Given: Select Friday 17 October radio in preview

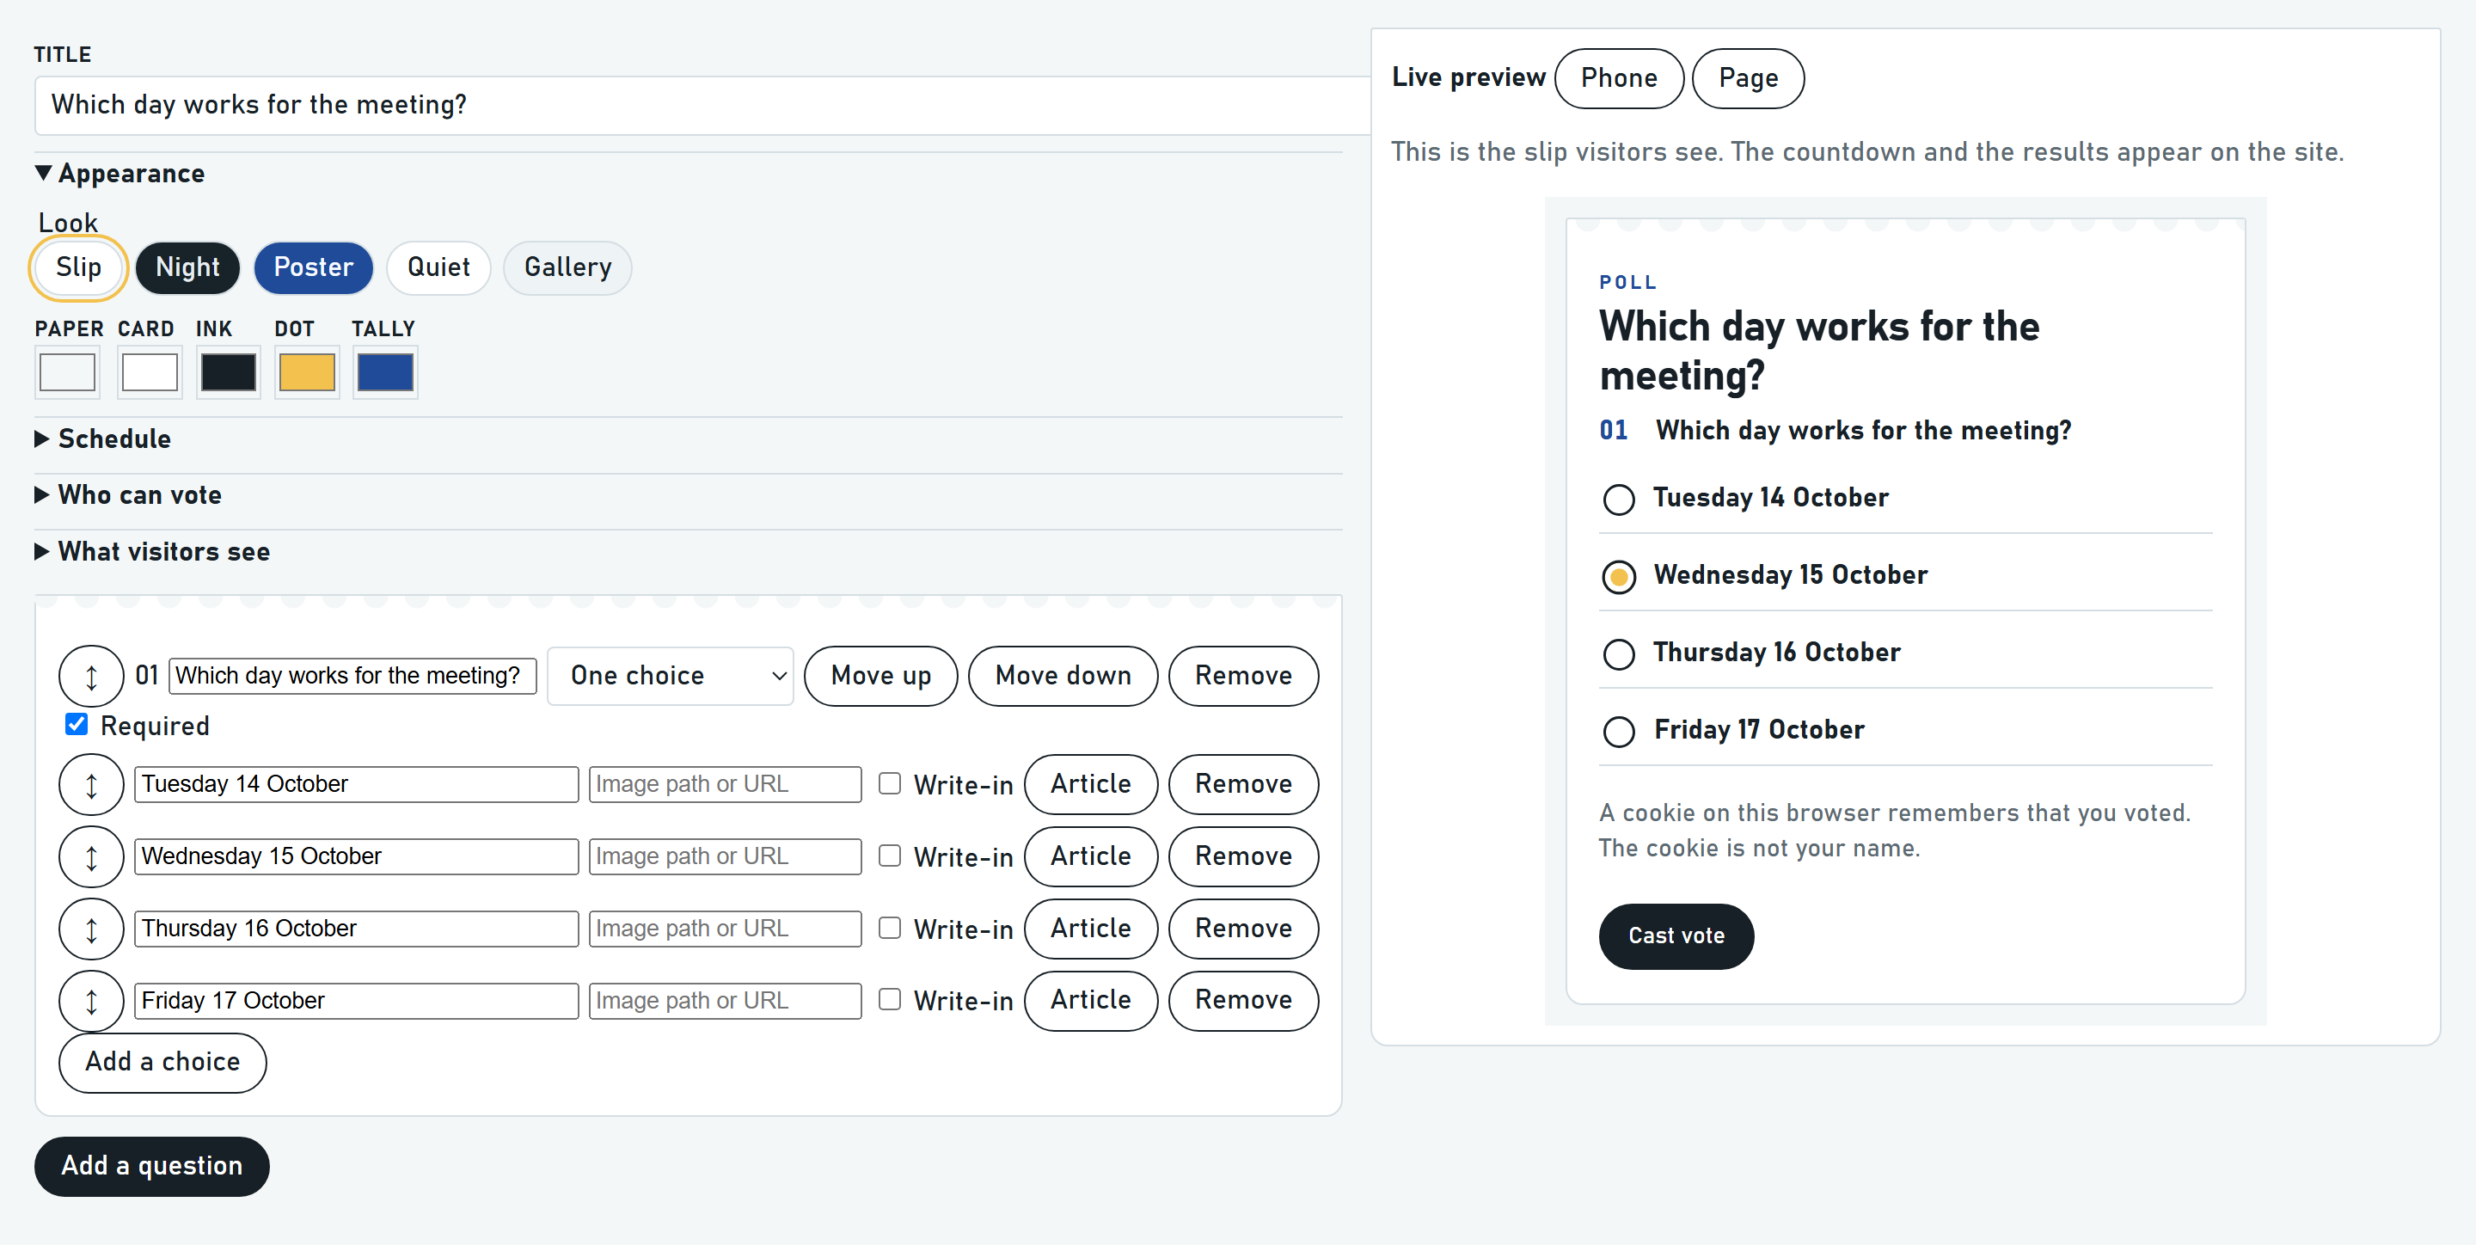Looking at the screenshot, I should tap(1620, 732).
